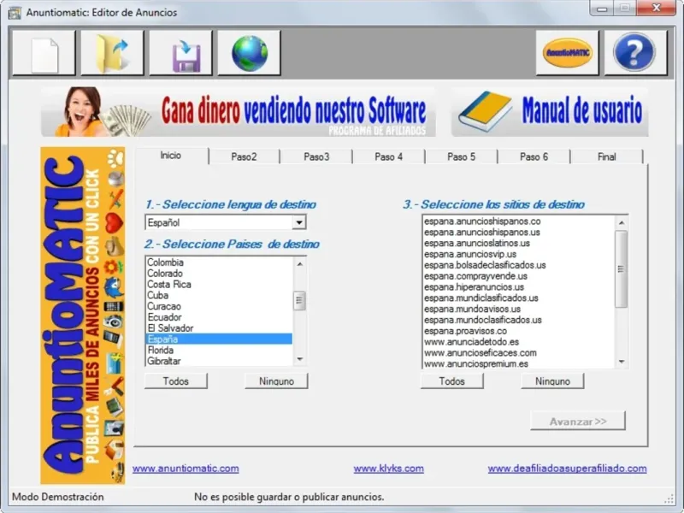Open an ad file with the folder icon
Screen dimensions: 684x513
(x=112, y=53)
